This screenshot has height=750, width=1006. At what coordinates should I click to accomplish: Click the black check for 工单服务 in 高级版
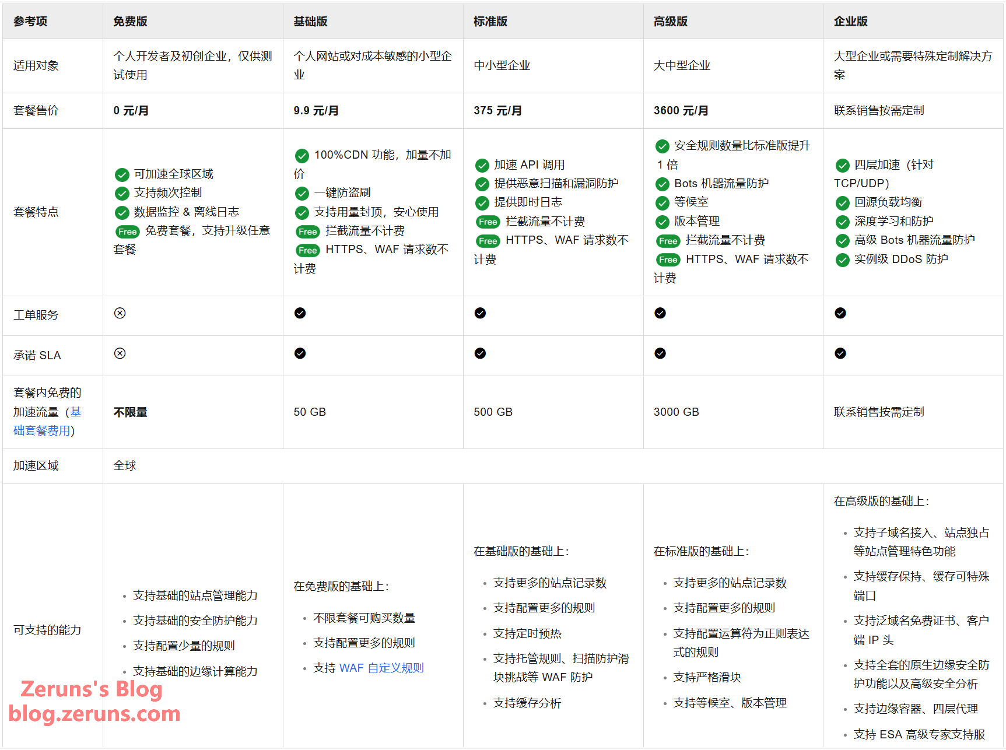660,313
